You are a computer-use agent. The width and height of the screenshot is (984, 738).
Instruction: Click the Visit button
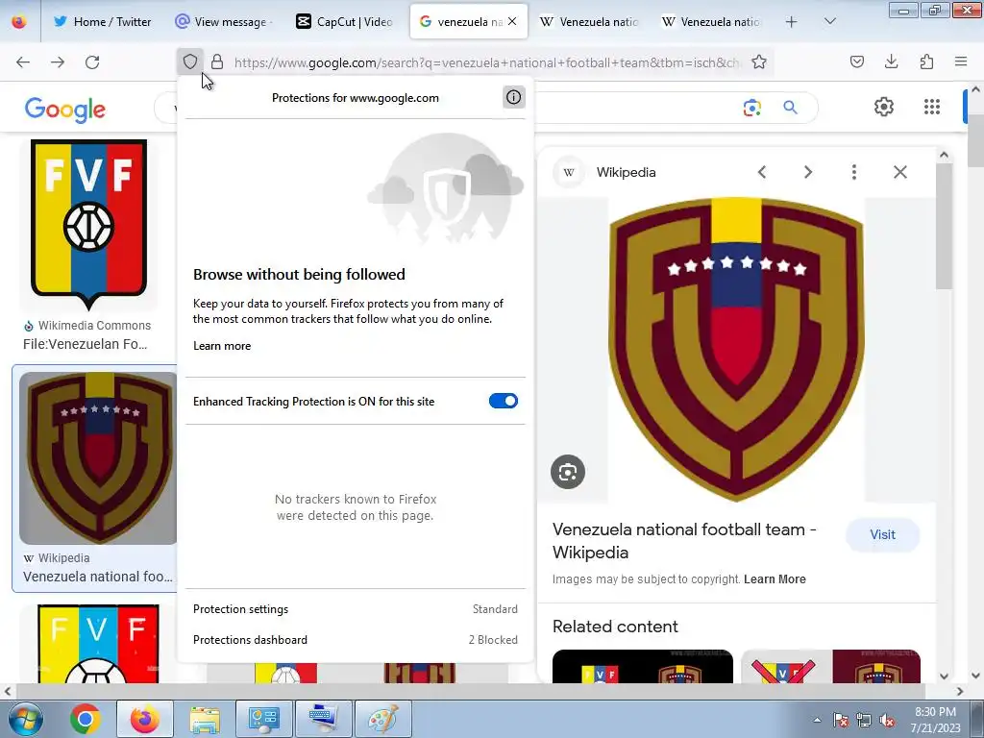[882, 534]
